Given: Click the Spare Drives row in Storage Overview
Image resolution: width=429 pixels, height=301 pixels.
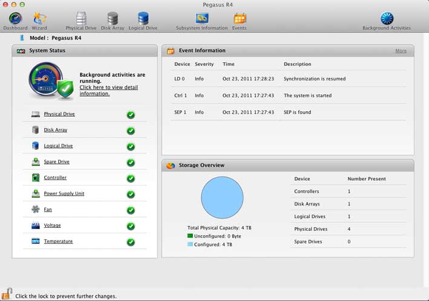Looking at the screenshot, I should 349,242.
